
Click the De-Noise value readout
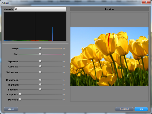click(64, 99)
